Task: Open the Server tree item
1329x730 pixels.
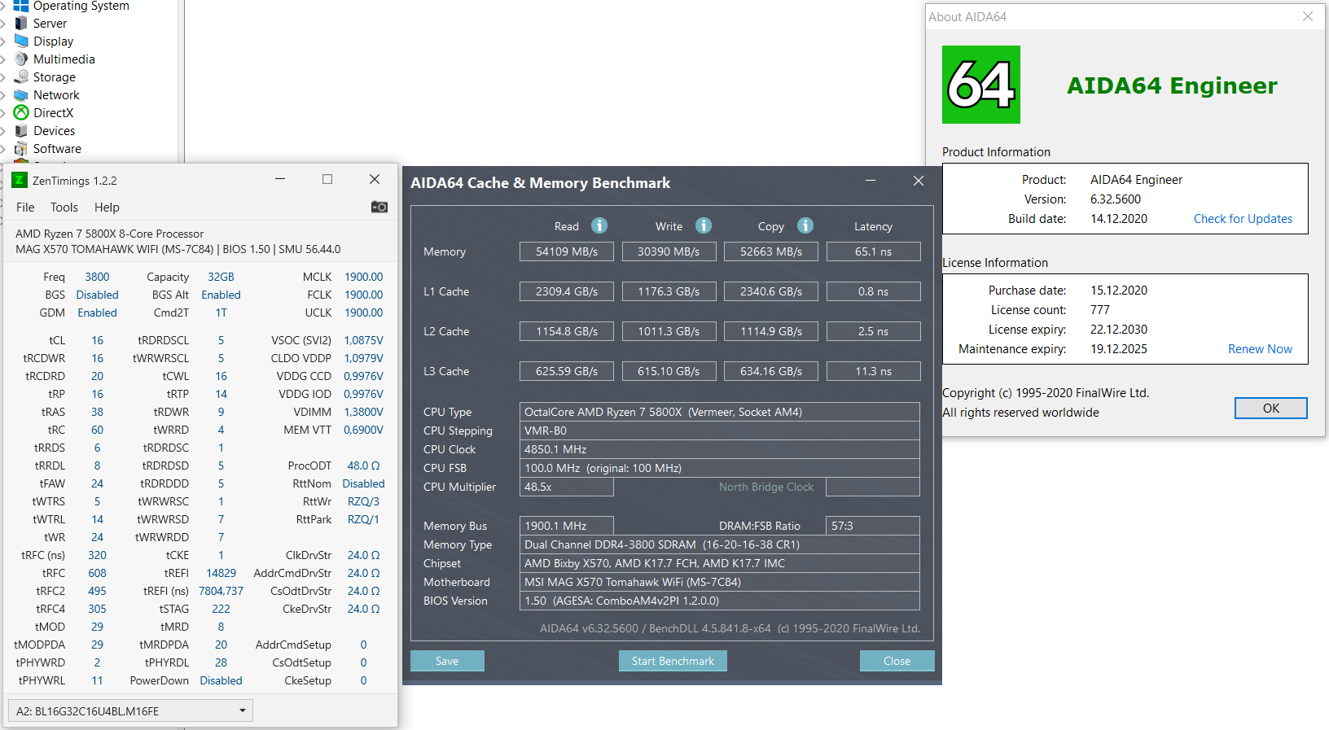Action: coord(50,23)
